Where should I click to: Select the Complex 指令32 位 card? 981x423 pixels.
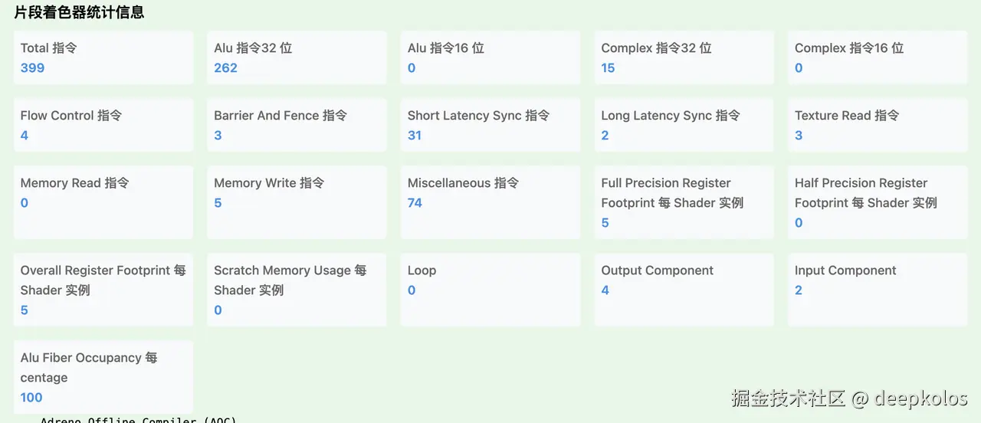[684, 57]
